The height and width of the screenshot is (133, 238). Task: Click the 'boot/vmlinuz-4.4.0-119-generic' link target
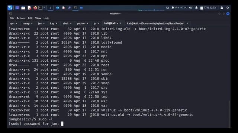[x=155, y=110]
